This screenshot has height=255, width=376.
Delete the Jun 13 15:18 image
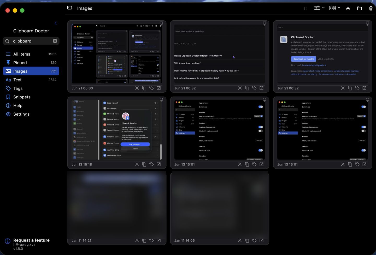(137, 164)
